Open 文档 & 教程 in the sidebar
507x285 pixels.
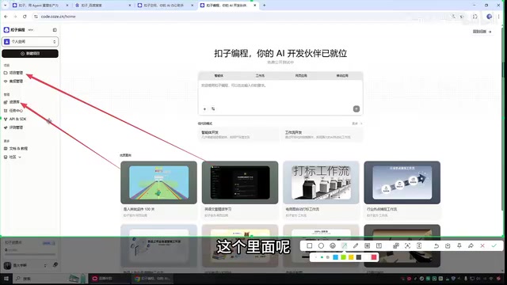[x=16, y=148]
